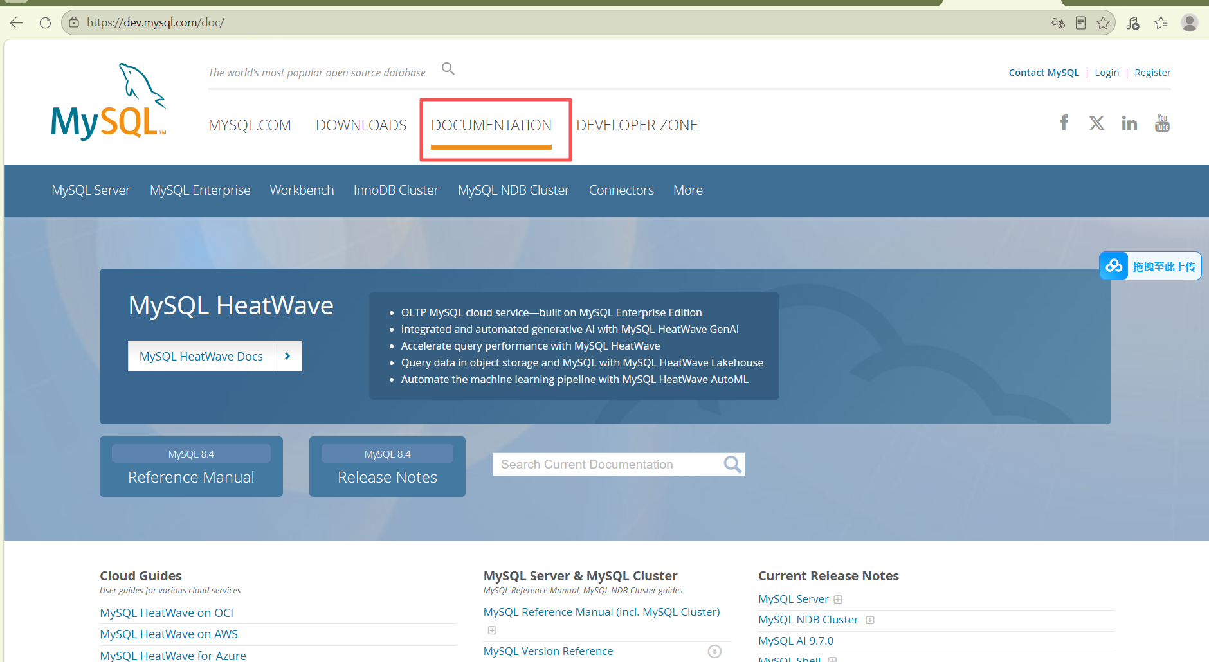Expand MySQL Version Reference download arrow
Viewport: 1209px width, 662px height.
pos(714,652)
